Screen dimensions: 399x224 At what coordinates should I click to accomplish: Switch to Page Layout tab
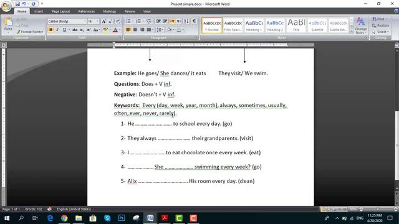coord(60,11)
